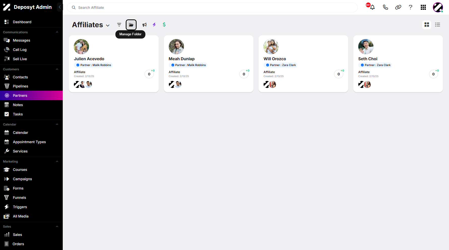Image resolution: width=449 pixels, height=250 pixels.
Task: Click the Search Affiliate field
Action: click(212, 8)
